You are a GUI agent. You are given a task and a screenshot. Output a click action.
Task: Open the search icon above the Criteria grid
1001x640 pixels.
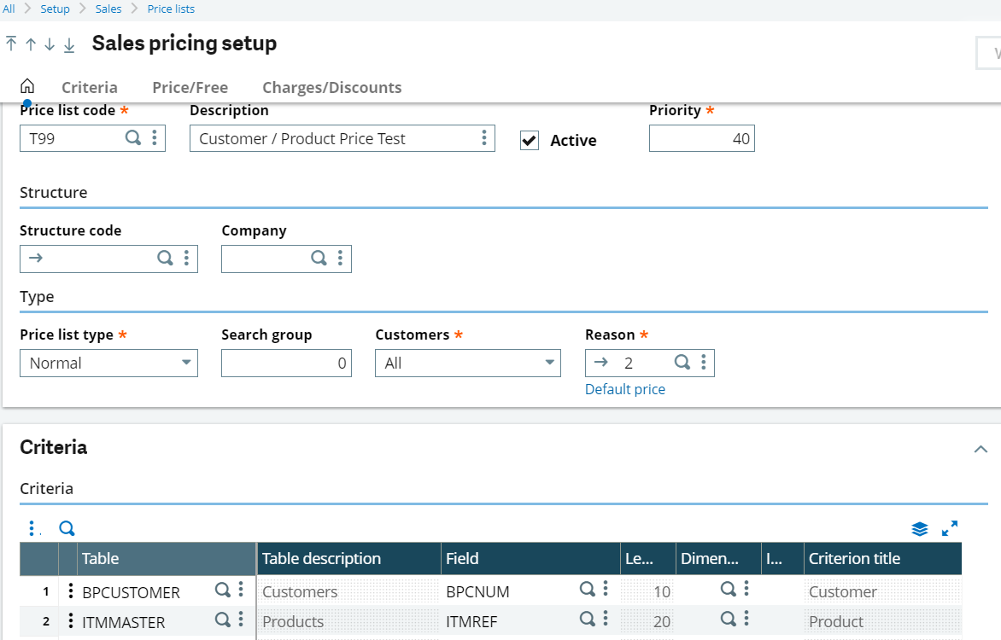tap(67, 528)
